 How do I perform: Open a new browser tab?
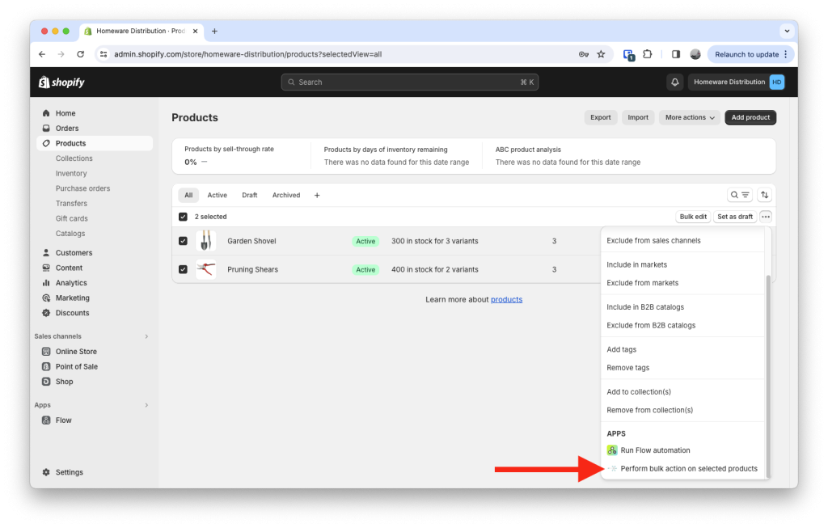coord(214,32)
